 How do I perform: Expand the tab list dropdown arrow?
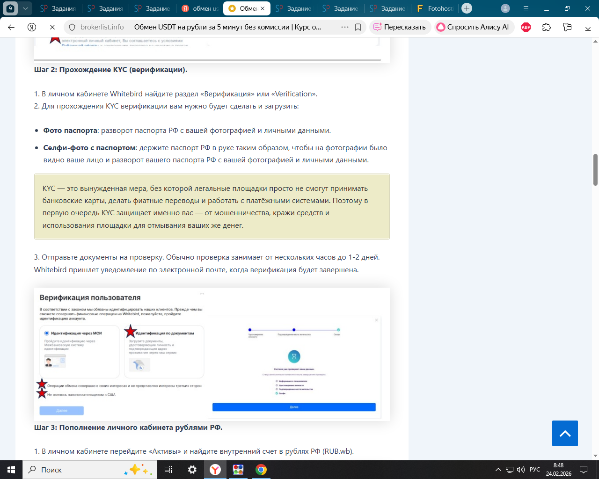pyautogui.click(x=25, y=8)
